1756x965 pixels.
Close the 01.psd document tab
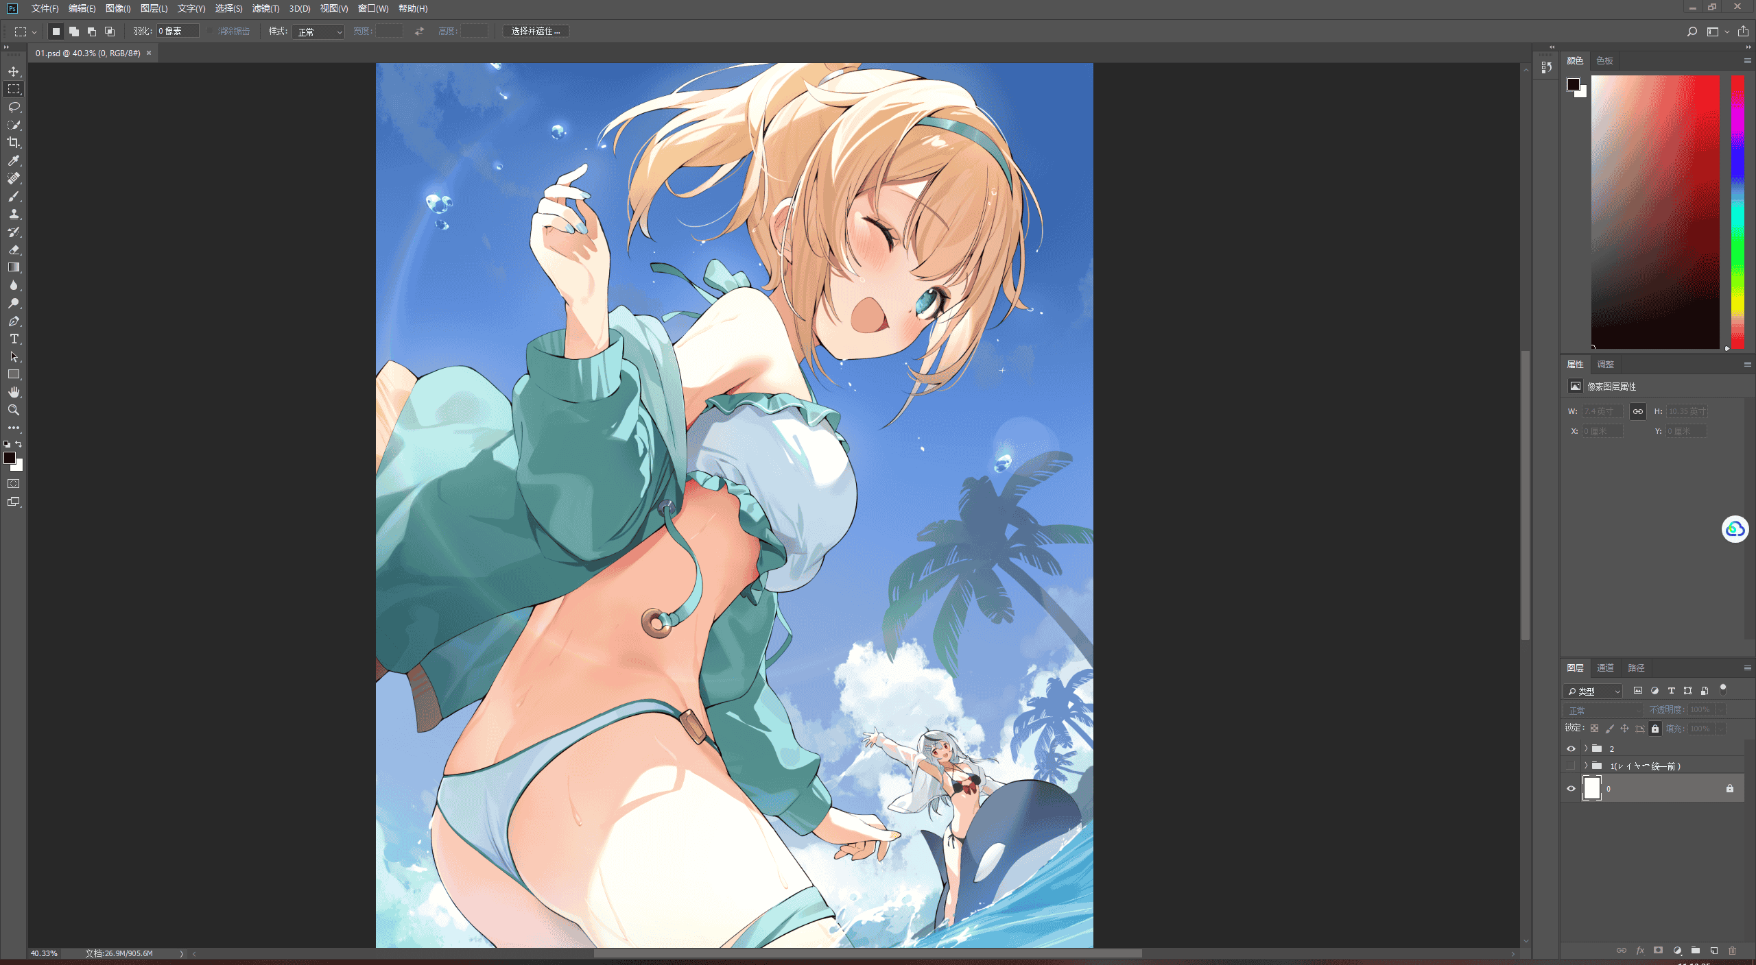pos(149,53)
